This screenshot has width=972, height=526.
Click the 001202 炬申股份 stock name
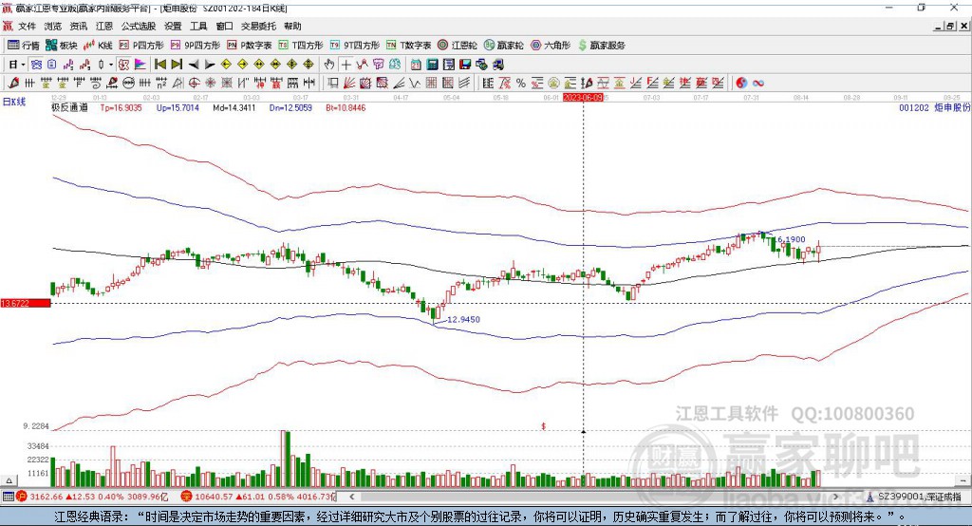click(934, 107)
